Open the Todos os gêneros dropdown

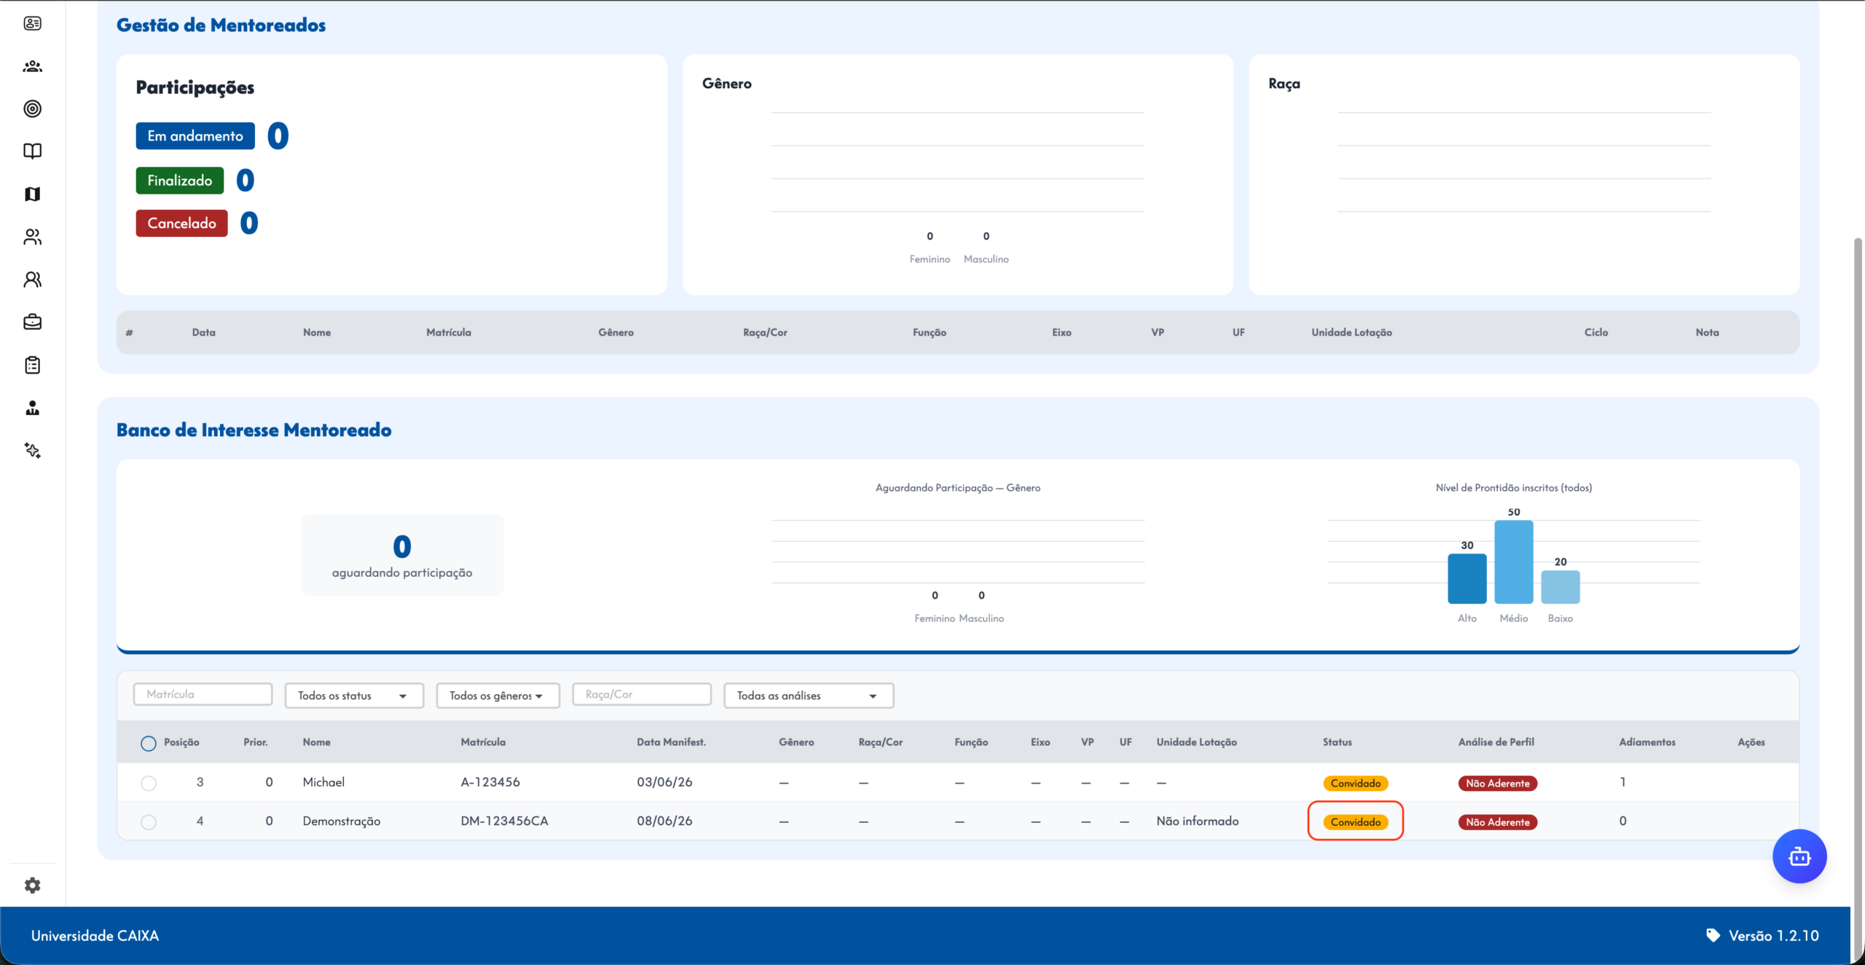[x=498, y=696]
